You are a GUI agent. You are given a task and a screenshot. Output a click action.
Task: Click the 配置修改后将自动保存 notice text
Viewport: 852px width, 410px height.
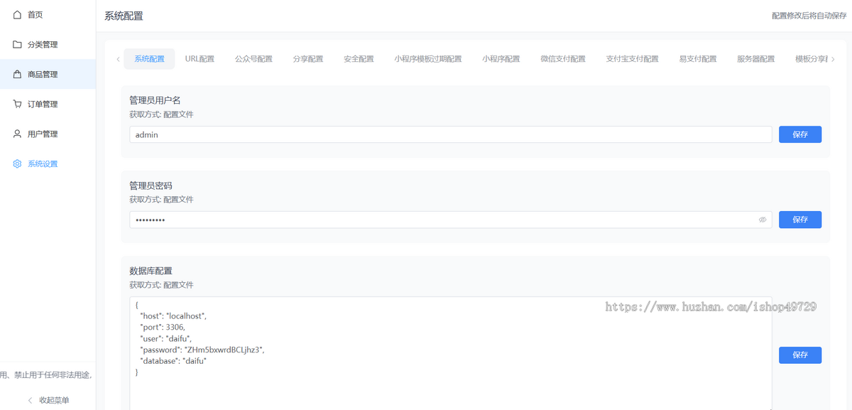coord(809,16)
